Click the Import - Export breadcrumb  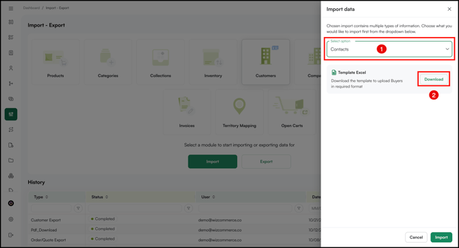click(x=58, y=8)
